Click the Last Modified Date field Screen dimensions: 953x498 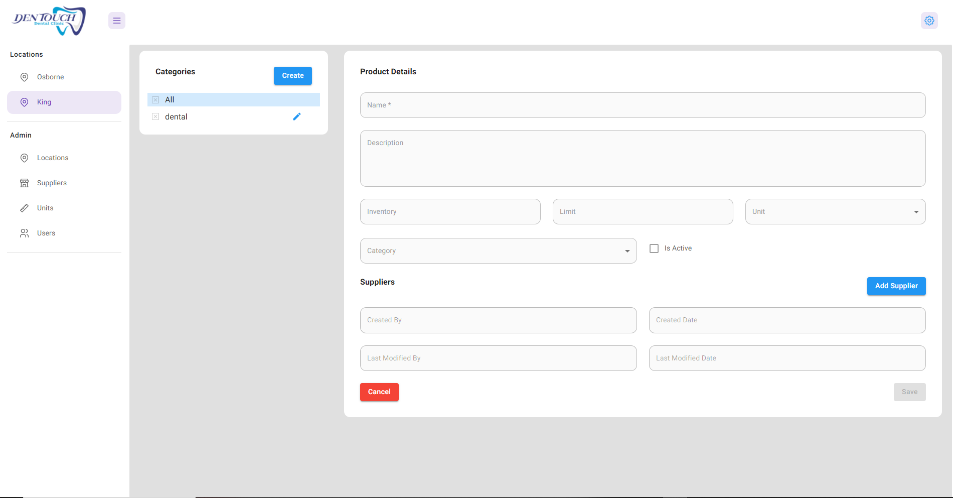(x=787, y=358)
